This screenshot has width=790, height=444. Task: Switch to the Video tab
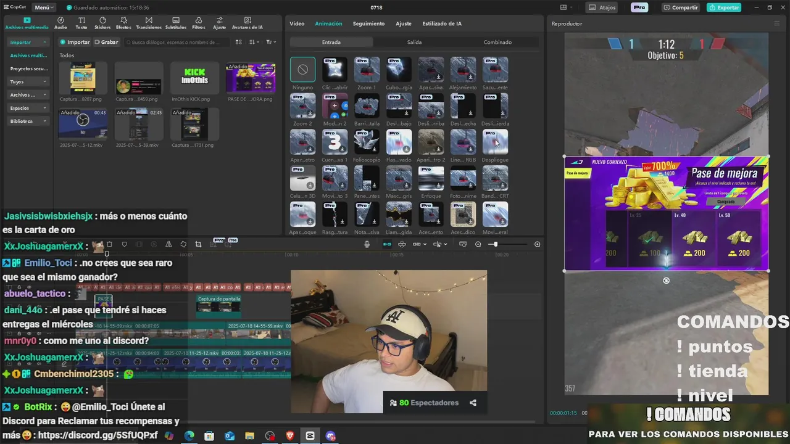pyautogui.click(x=297, y=23)
